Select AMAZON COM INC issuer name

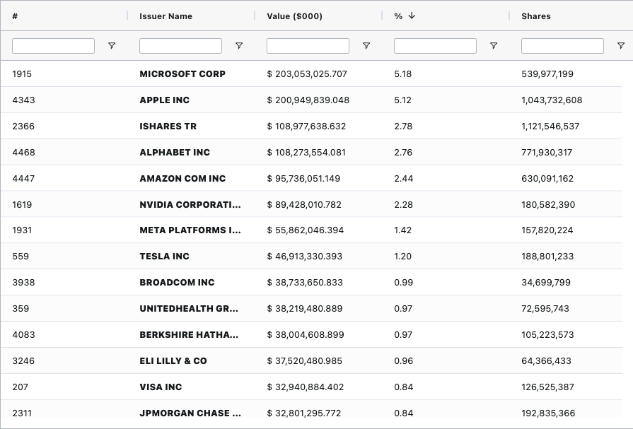pyautogui.click(x=182, y=178)
